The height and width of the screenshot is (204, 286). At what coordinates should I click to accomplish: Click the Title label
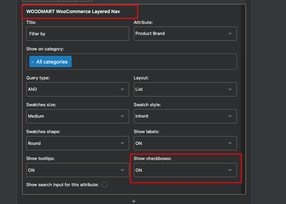point(31,23)
